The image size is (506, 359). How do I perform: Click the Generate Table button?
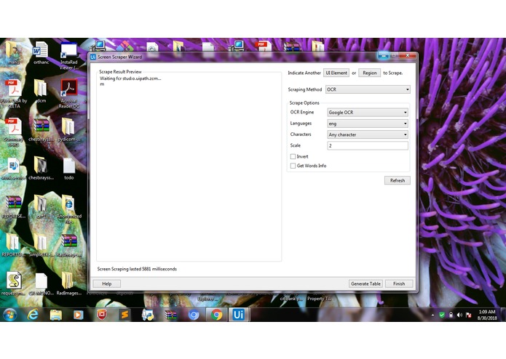[365, 283]
